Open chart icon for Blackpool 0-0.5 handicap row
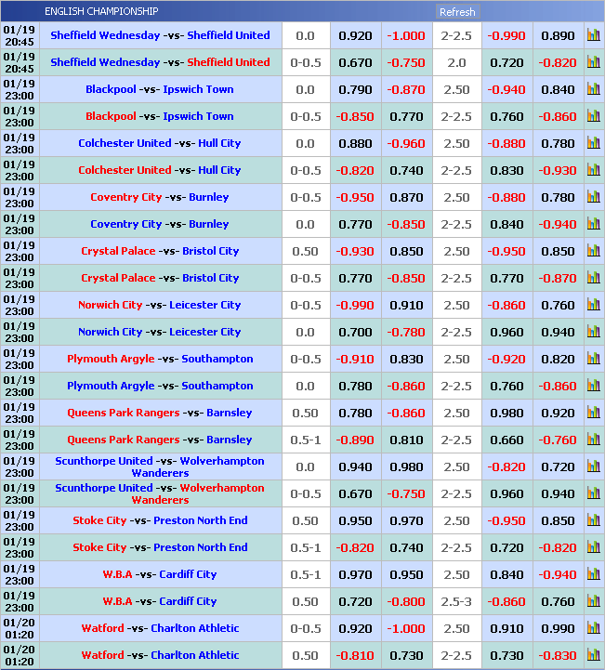Screen dimensions: 605x670 point(593,117)
